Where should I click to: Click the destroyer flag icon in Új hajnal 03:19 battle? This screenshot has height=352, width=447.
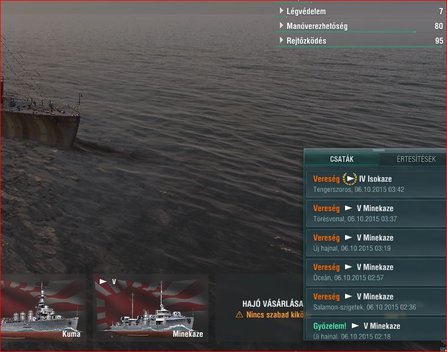coord(348,238)
